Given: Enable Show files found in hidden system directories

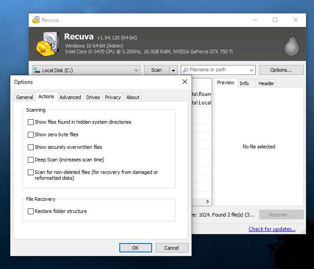Looking at the screenshot, I should tap(31, 122).
